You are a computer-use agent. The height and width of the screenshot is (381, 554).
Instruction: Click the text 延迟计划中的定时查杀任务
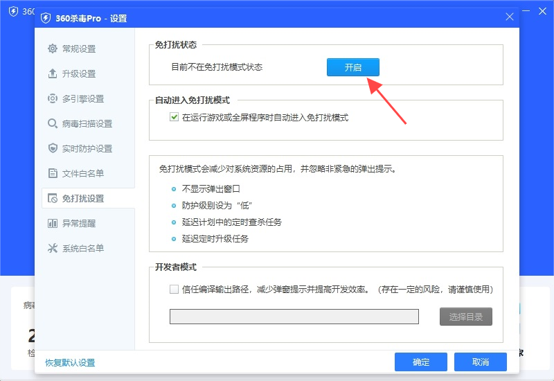point(232,222)
